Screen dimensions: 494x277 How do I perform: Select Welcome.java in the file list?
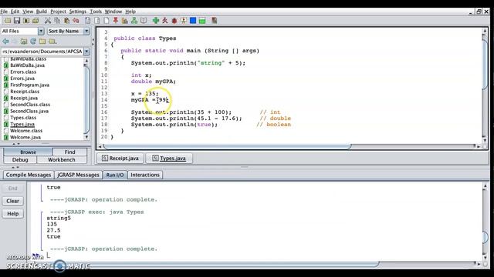pos(25,138)
